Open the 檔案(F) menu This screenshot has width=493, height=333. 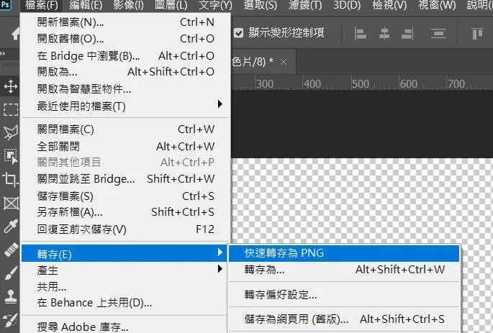tap(41, 5)
